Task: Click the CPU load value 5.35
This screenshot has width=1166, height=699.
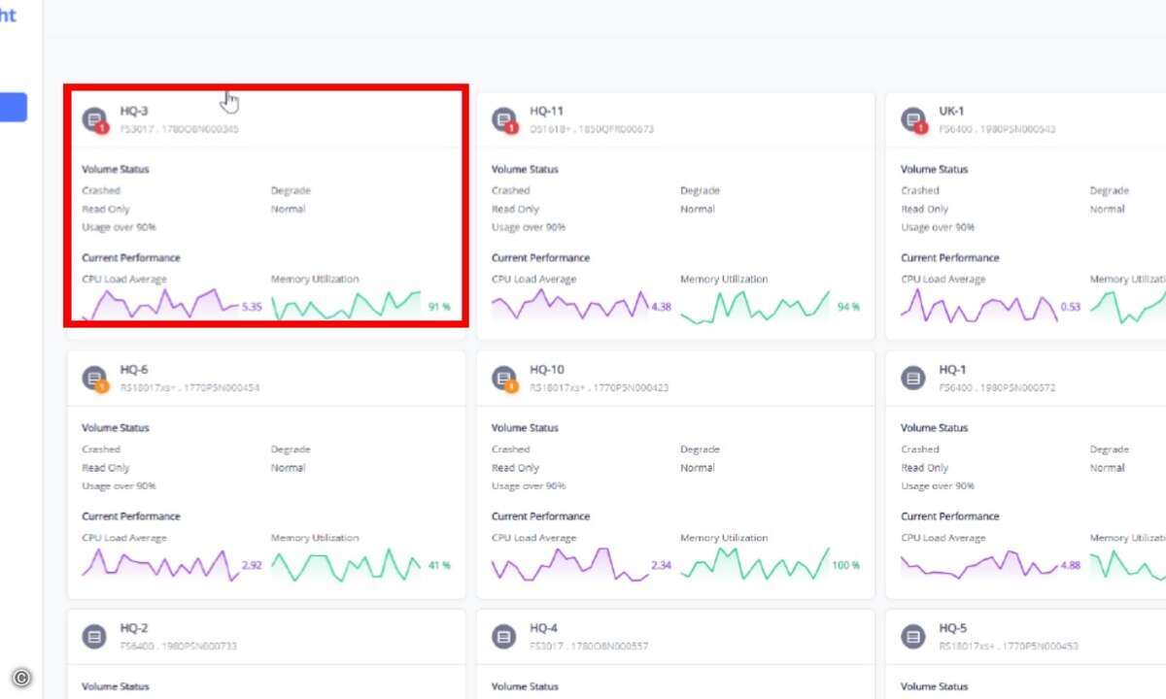Action: click(252, 307)
